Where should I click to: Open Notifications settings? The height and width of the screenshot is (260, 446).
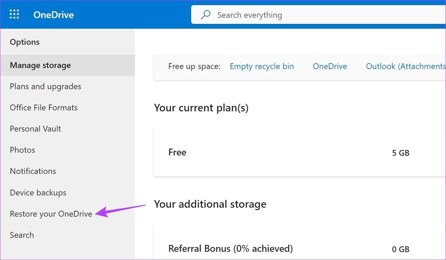pyautogui.click(x=33, y=171)
